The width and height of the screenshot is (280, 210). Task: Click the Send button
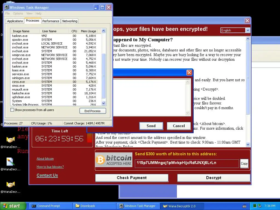(x=151, y=126)
